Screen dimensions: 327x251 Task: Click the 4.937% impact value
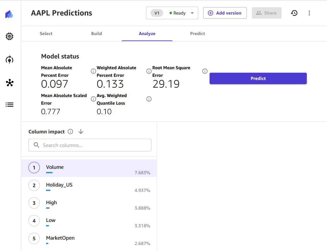(142, 190)
